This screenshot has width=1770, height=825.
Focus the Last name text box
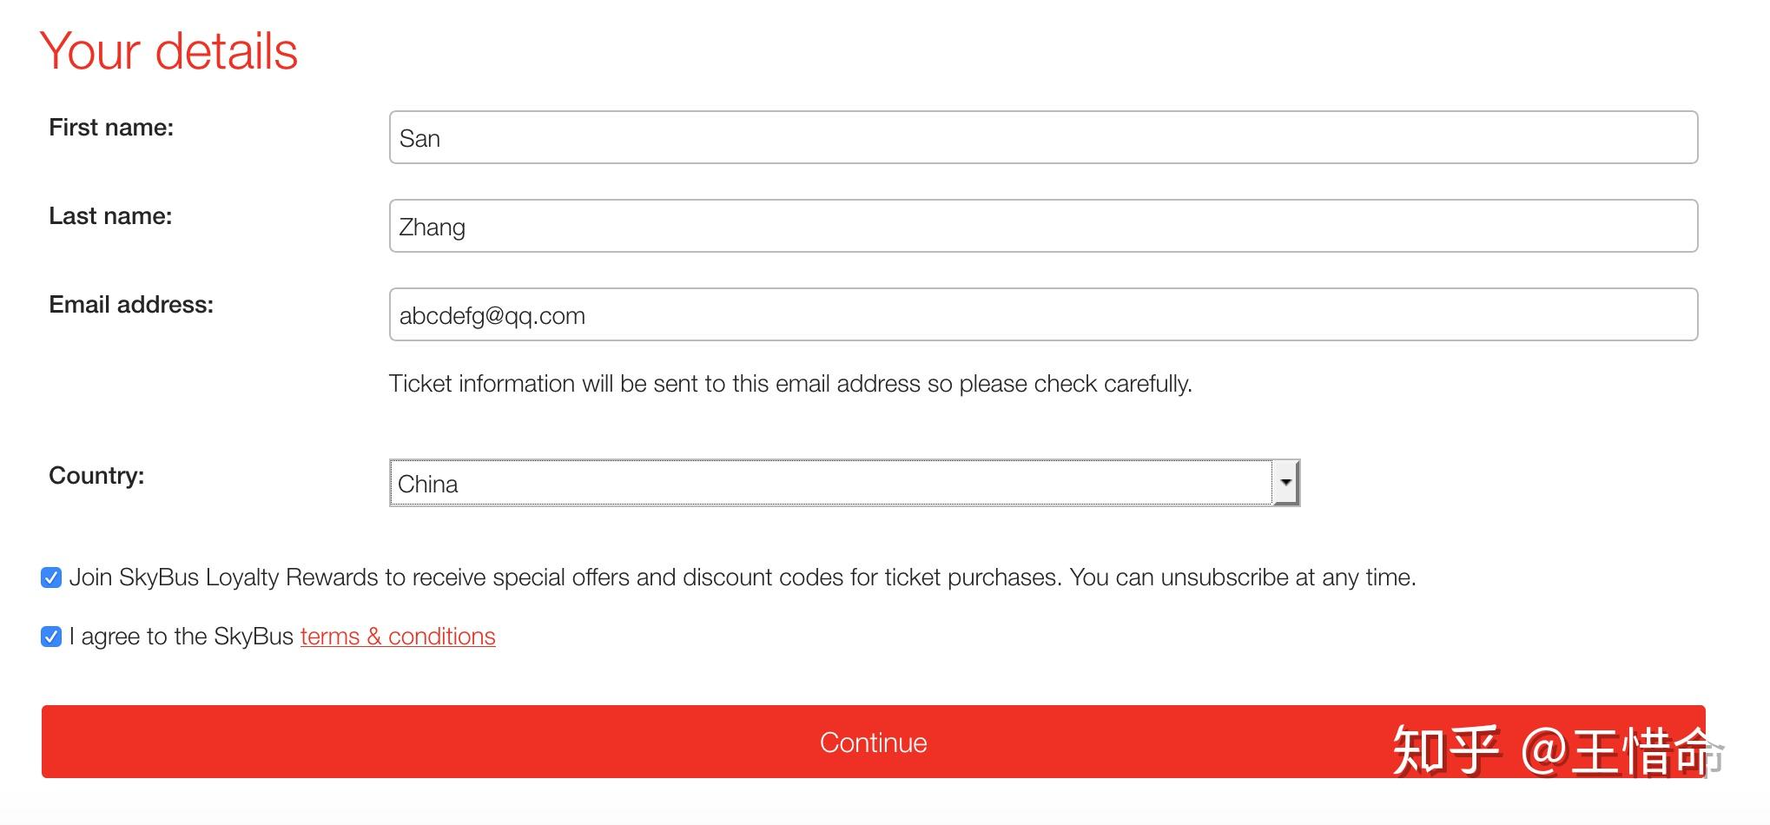click(x=1042, y=226)
